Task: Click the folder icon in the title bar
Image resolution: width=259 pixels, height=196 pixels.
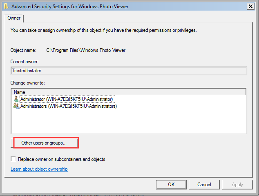Action: (x=6, y=7)
